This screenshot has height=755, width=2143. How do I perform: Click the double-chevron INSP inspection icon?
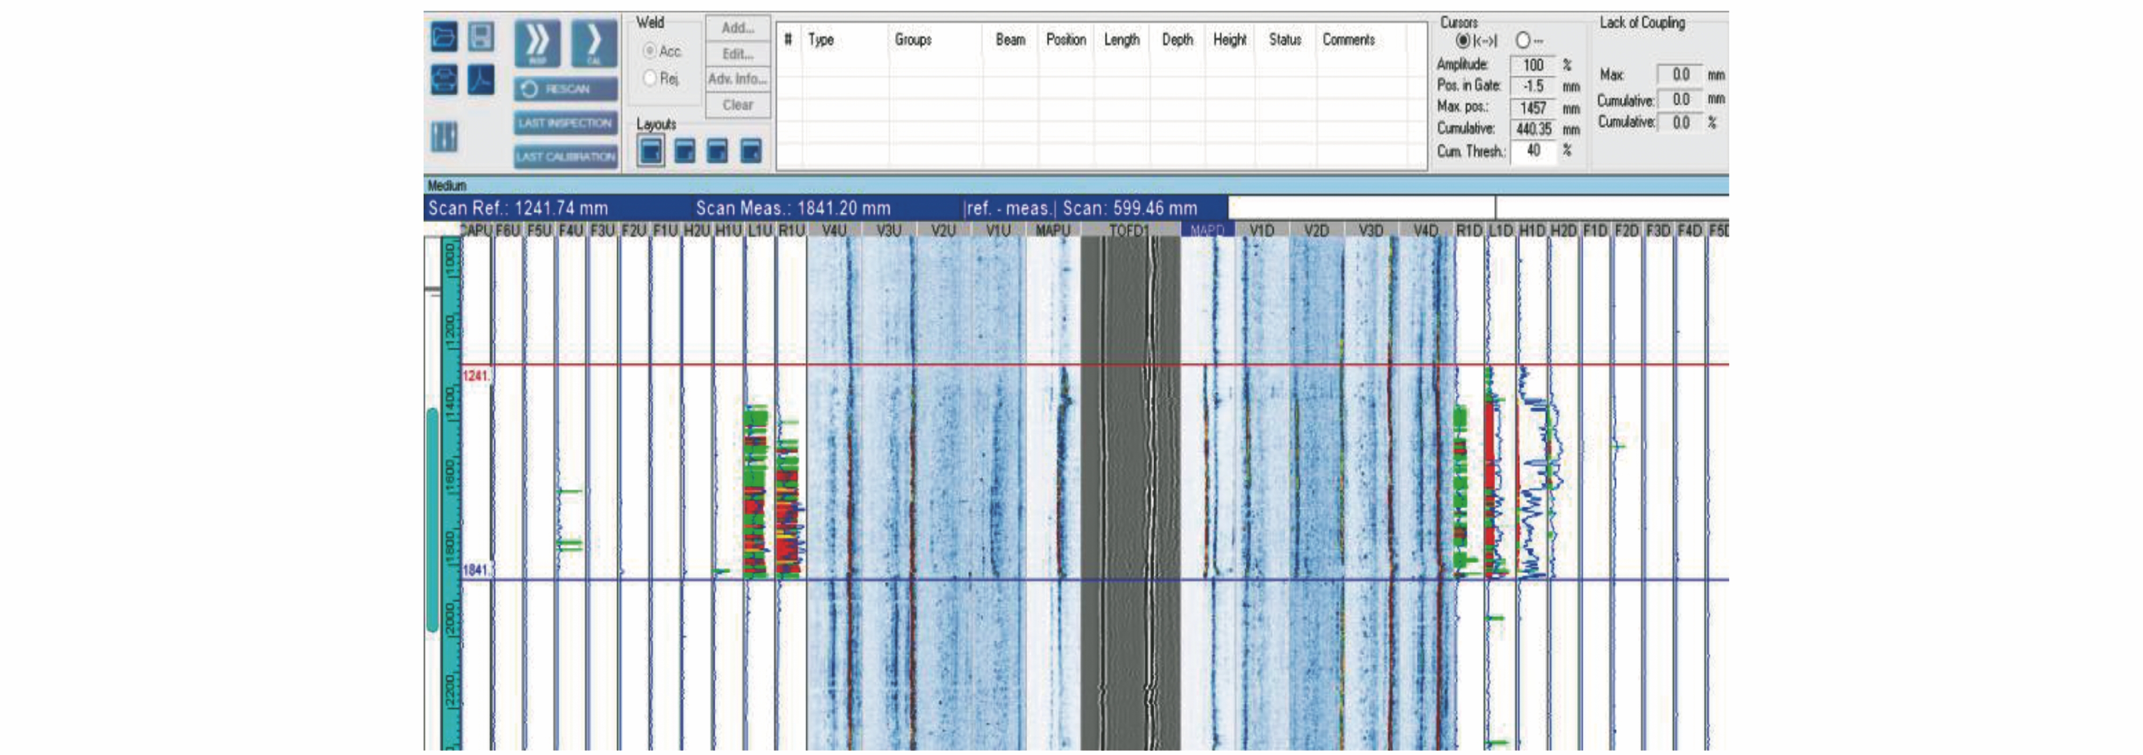[537, 43]
